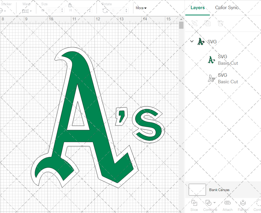Click the Delete layer trash icon
Screen dimensions: 261x213
tap(220, 23)
